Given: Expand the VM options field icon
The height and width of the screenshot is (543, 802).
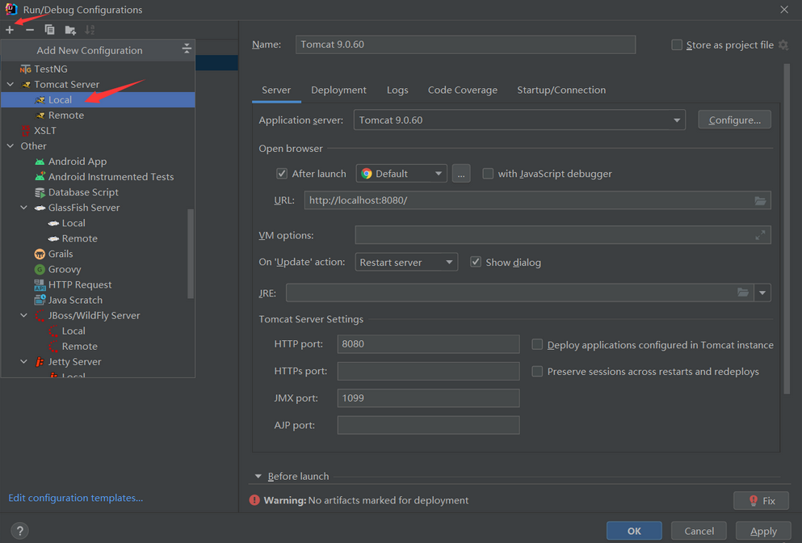Looking at the screenshot, I should click(760, 235).
